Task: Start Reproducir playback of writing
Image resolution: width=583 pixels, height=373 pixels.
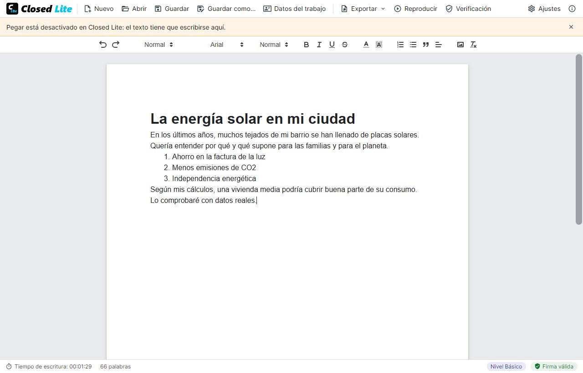Action: (x=415, y=9)
